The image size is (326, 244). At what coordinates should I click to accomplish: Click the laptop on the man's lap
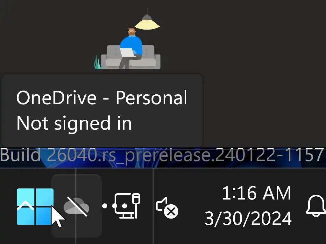[127, 52]
